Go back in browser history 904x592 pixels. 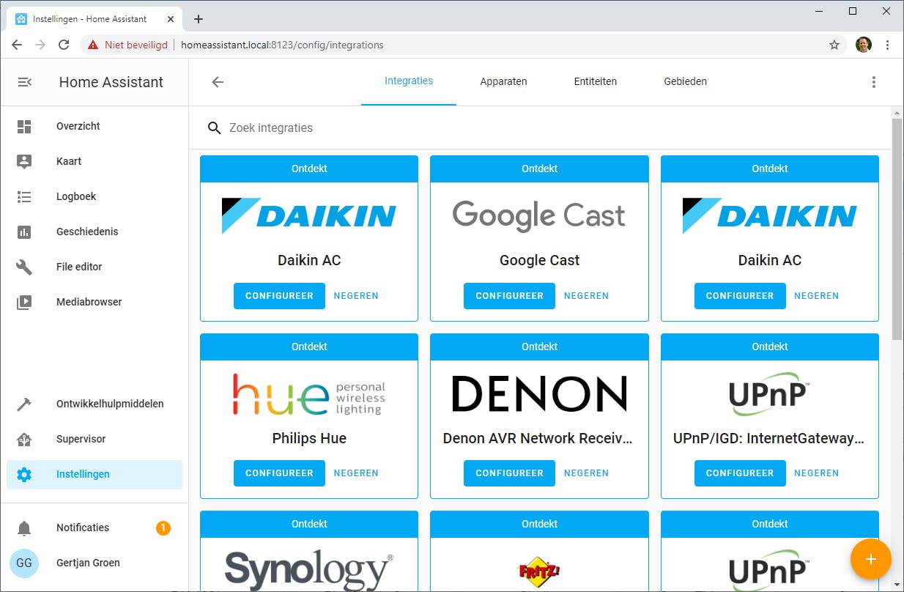17,45
